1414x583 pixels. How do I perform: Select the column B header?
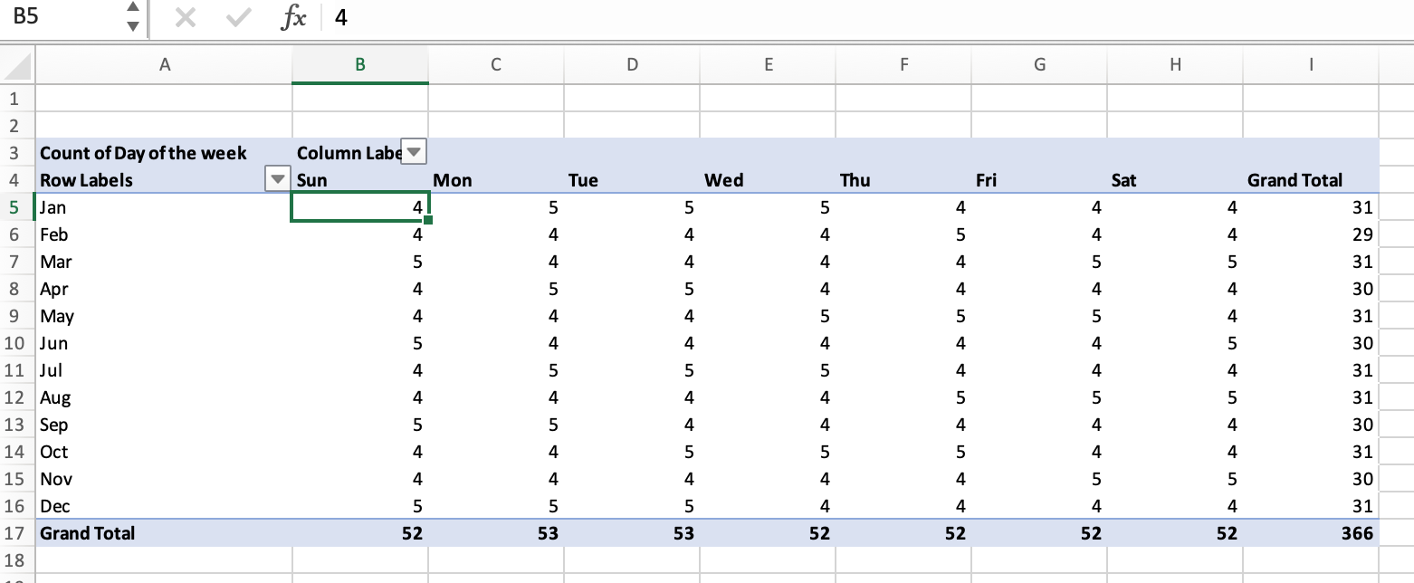coord(359,64)
